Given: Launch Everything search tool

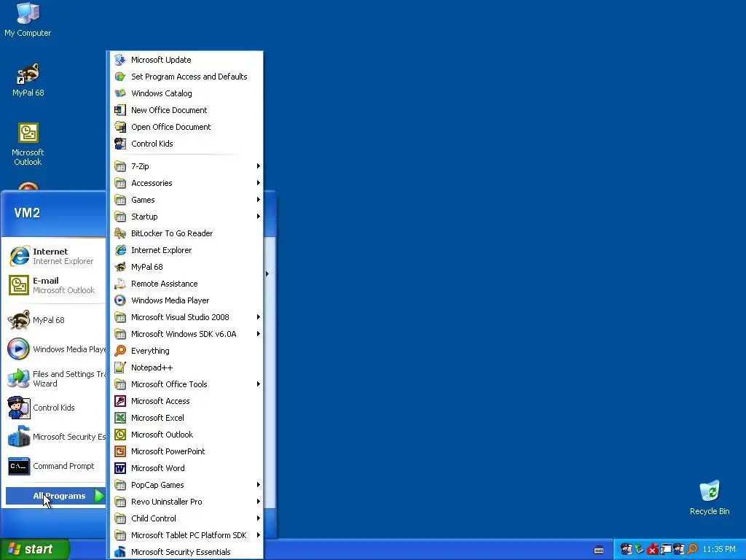Looking at the screenshot, I should point(186,351).
